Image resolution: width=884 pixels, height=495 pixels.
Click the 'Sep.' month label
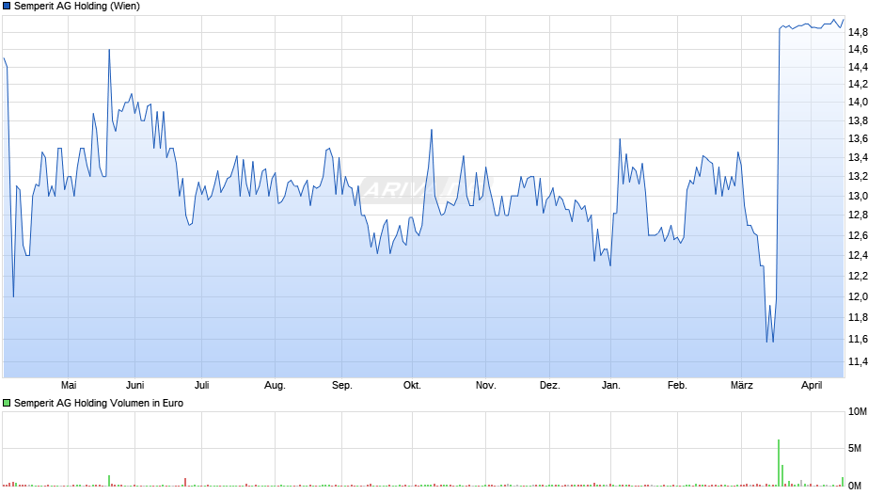click(x=341, y=386)
